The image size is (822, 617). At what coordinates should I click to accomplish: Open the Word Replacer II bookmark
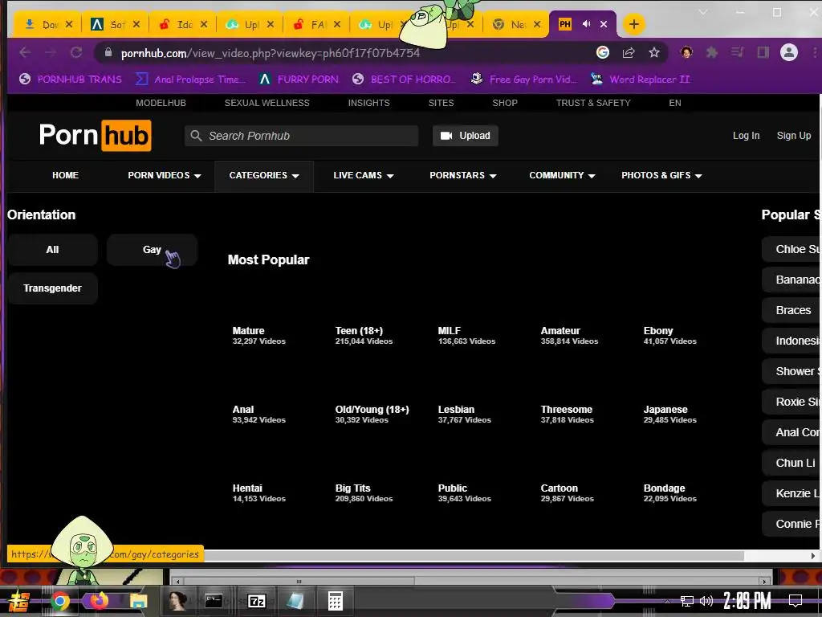(x=640, y=80)
